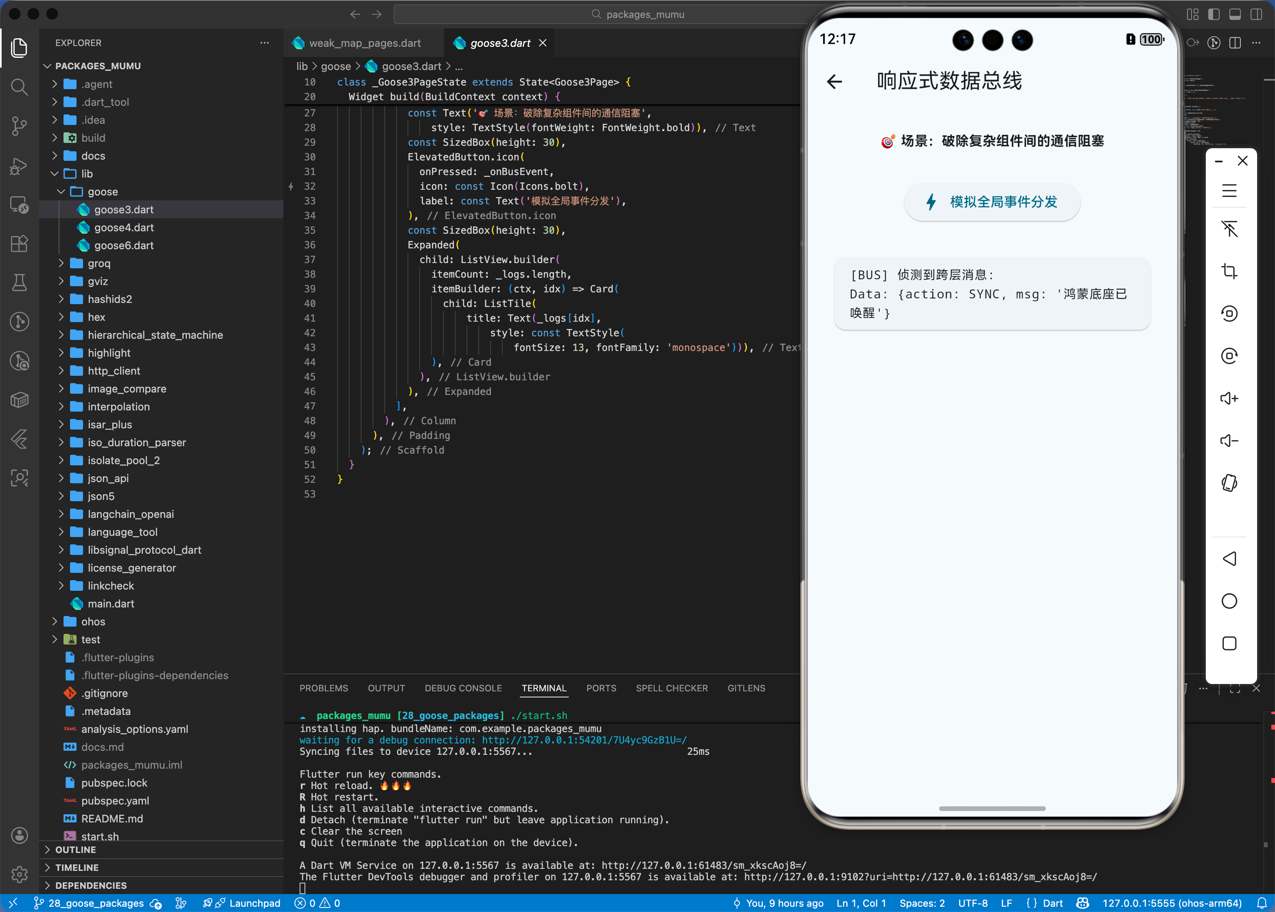Open the Search view in activity bar
Screen dimensions: 1275x912
coord(19,87)
